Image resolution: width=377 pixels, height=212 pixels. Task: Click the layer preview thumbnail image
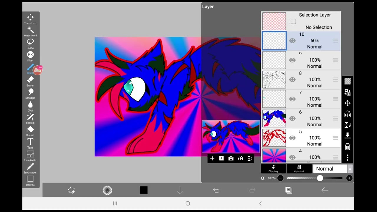coord(231,136)
